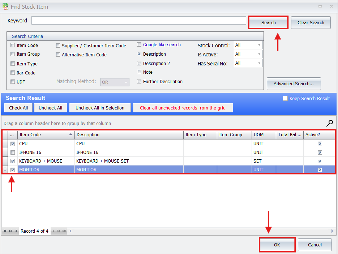Screen dimensions: 338x254
Task: Go to first record in navigator
Action: [x=5, y=231]
